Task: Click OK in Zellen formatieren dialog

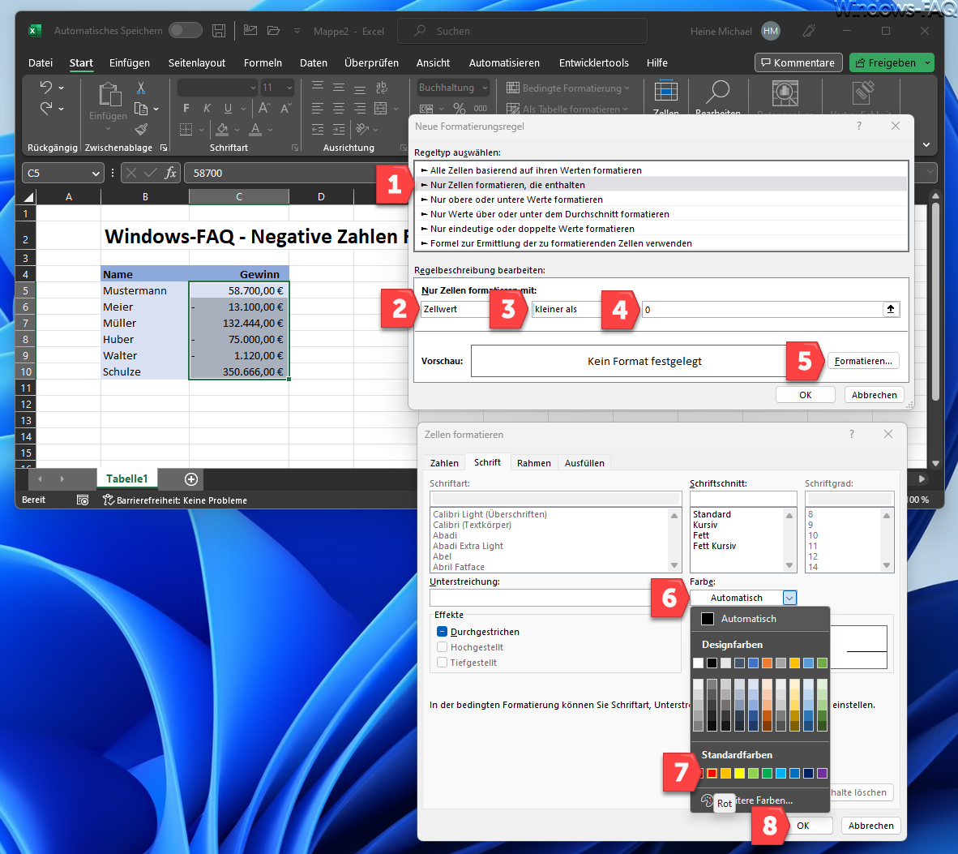Action: pyautogui.click(x=803, y=826)
